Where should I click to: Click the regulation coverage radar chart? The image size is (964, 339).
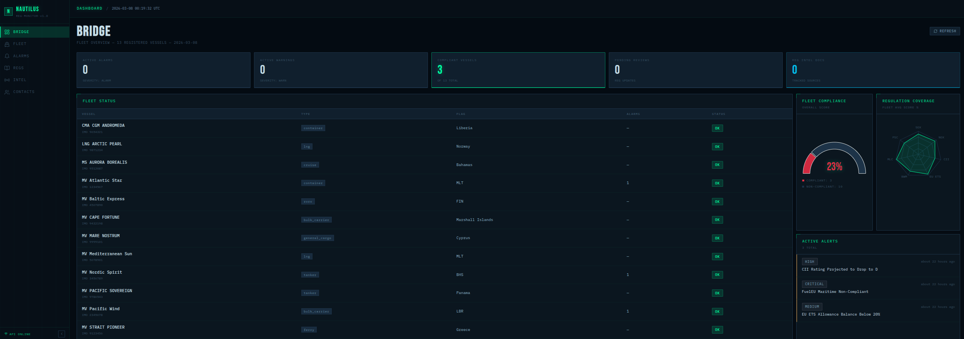[x=918, y=154]
